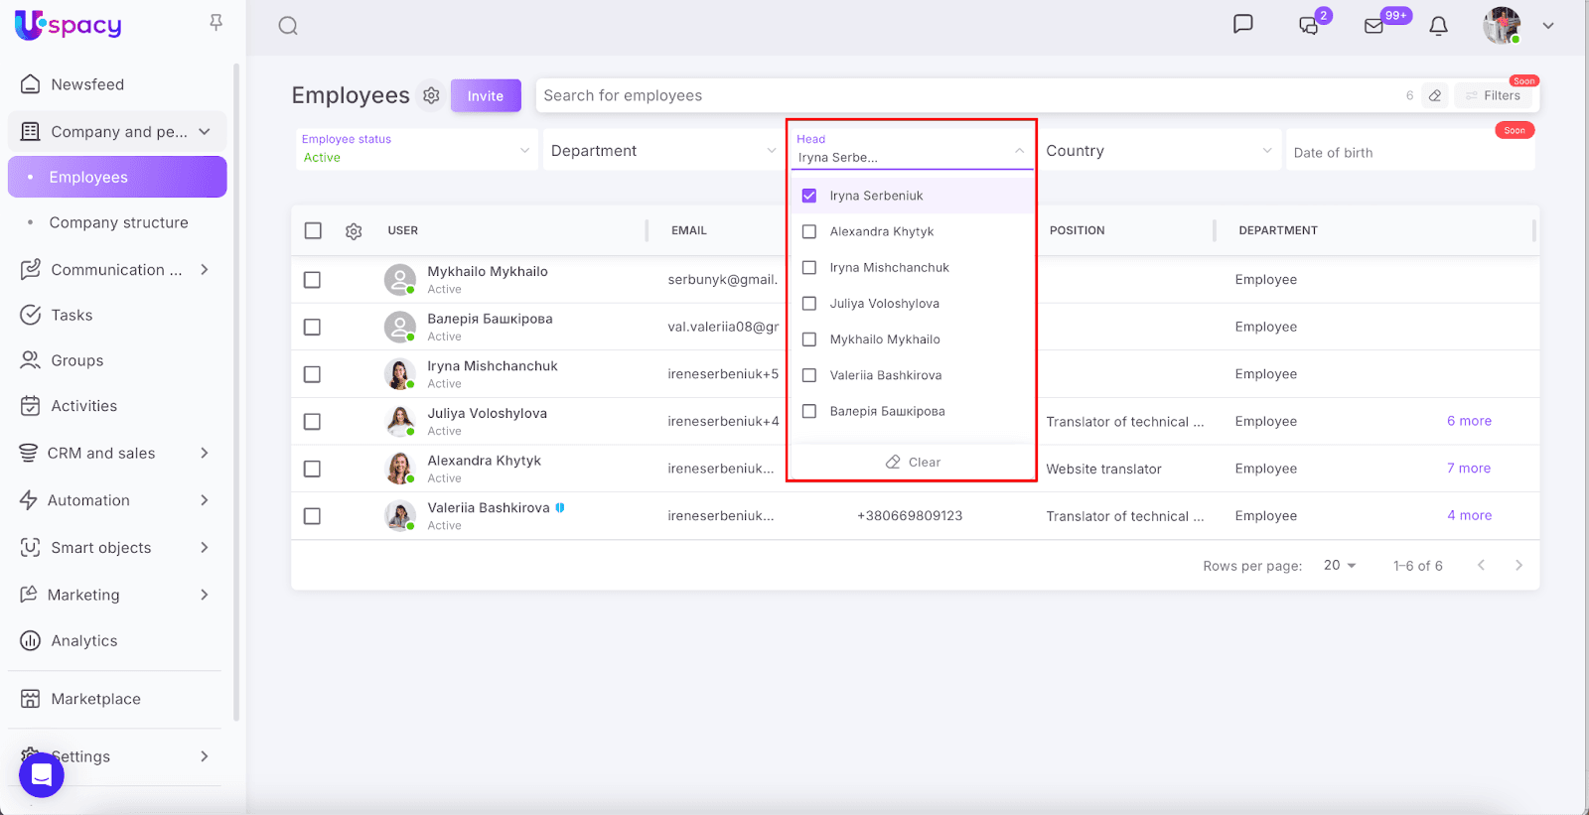This screenshot has height=815, width=1589.
Task: Open the notifications bell icon
Action: 1438,26
